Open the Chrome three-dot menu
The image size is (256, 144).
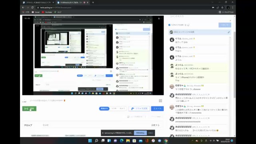(233, 8)
